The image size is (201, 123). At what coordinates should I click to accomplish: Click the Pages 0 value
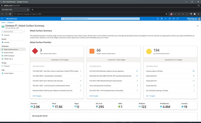(x=78, y=107)
